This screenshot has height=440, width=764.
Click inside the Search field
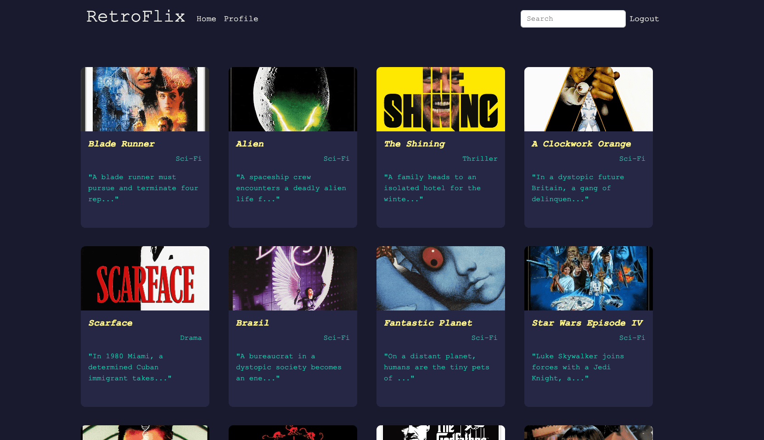click(x=573, y=19)
